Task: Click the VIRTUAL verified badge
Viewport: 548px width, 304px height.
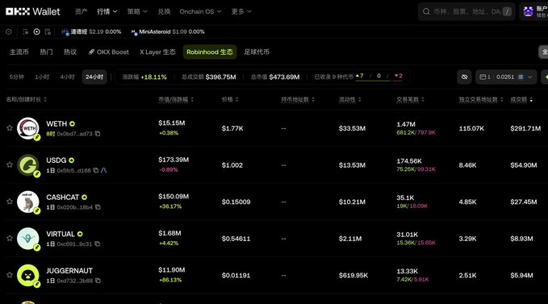Action: [80, 234]
